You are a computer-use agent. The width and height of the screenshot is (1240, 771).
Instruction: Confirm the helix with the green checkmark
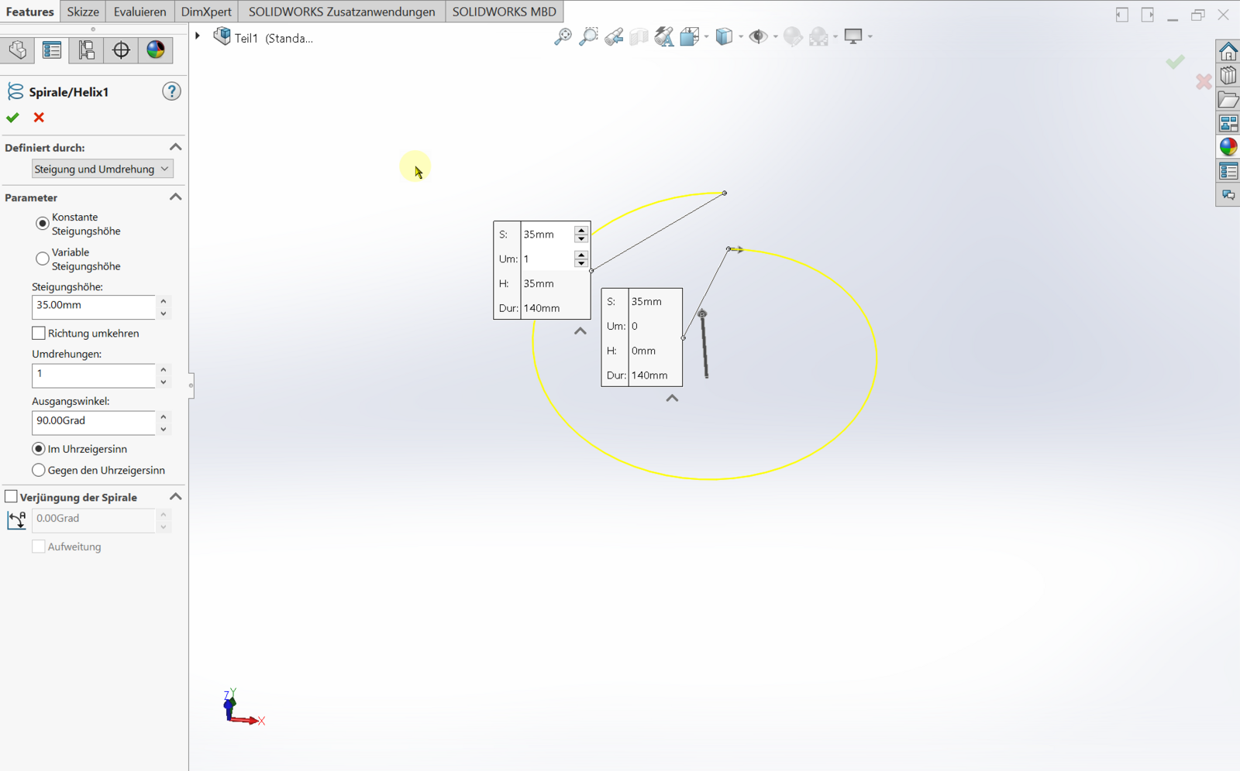(12, 118)
